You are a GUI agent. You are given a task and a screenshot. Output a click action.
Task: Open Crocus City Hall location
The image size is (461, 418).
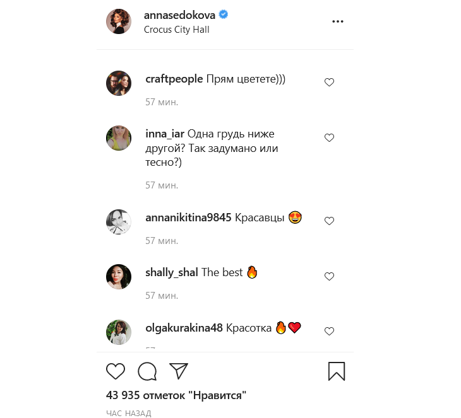click(x=176, y=30)
